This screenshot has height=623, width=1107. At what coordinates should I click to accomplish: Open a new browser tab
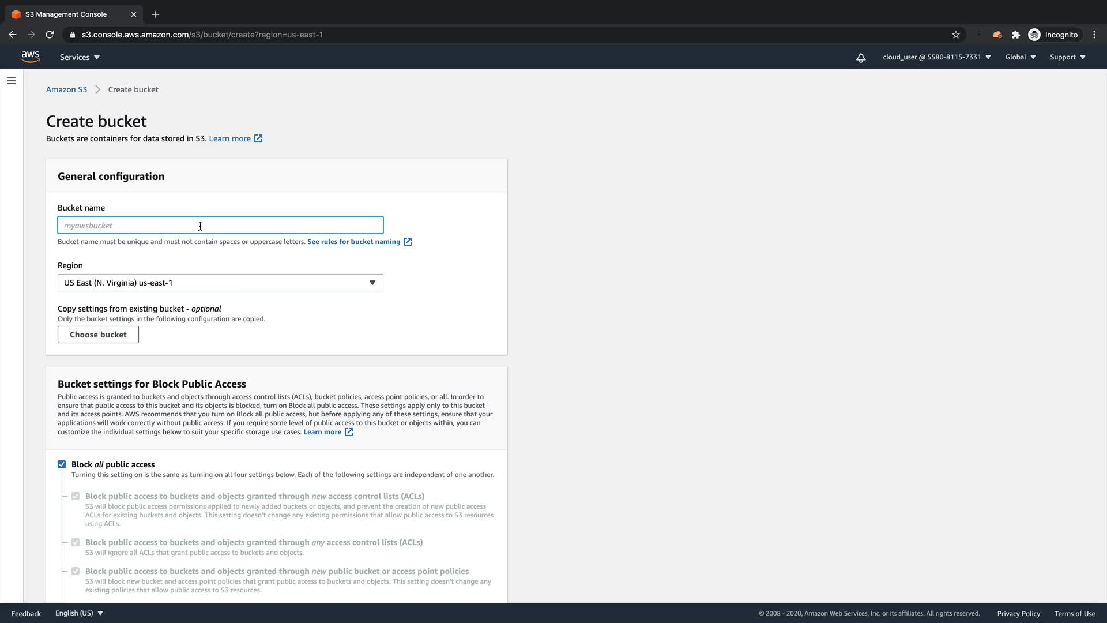click(156, 14)
